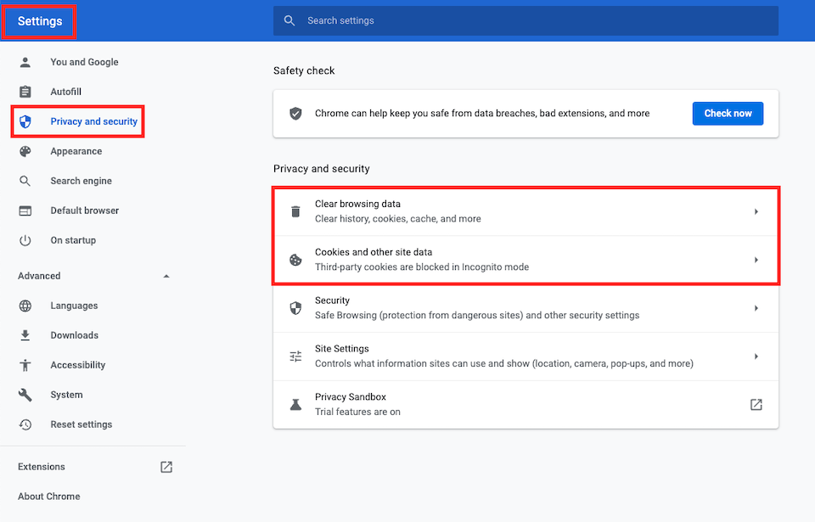Open Privacy Sandbox via its external-link icon

pos(756,405)
